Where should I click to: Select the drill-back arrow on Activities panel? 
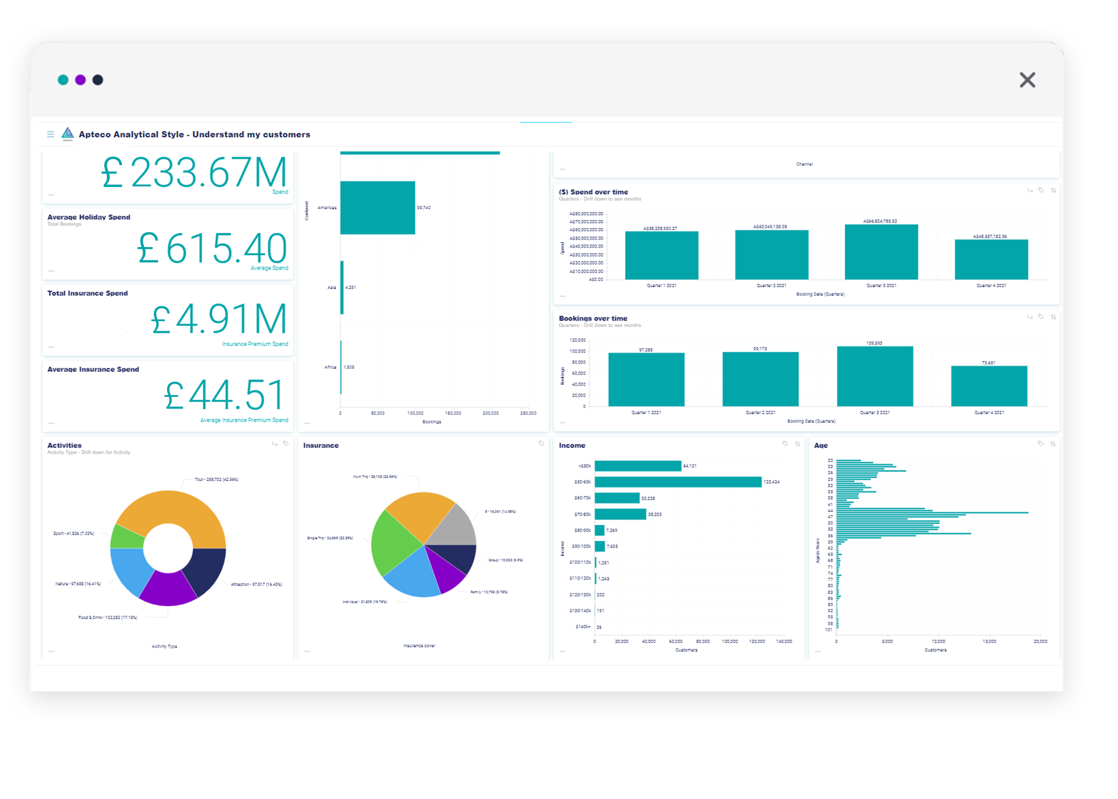point(275,444)
